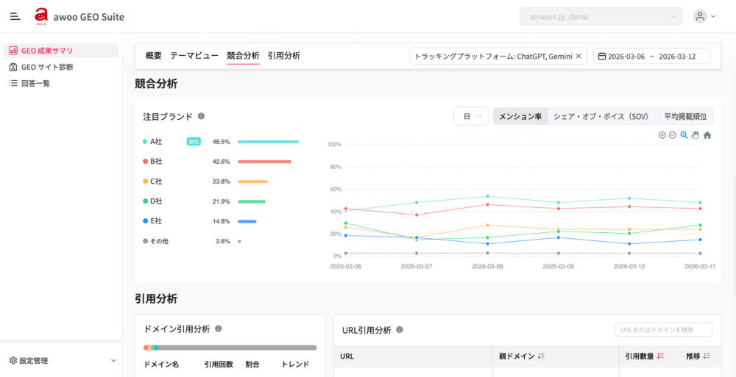Remove the tracking platform filter tag
The width and height of the screenshot is (736, 377).
578,56
